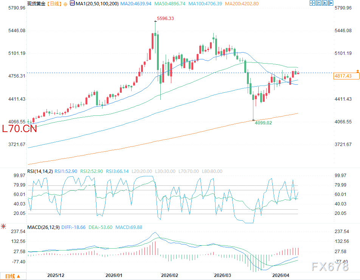Click the 5596.33 high price marker
The image size is (360, 280).
(x=166, y=18)
